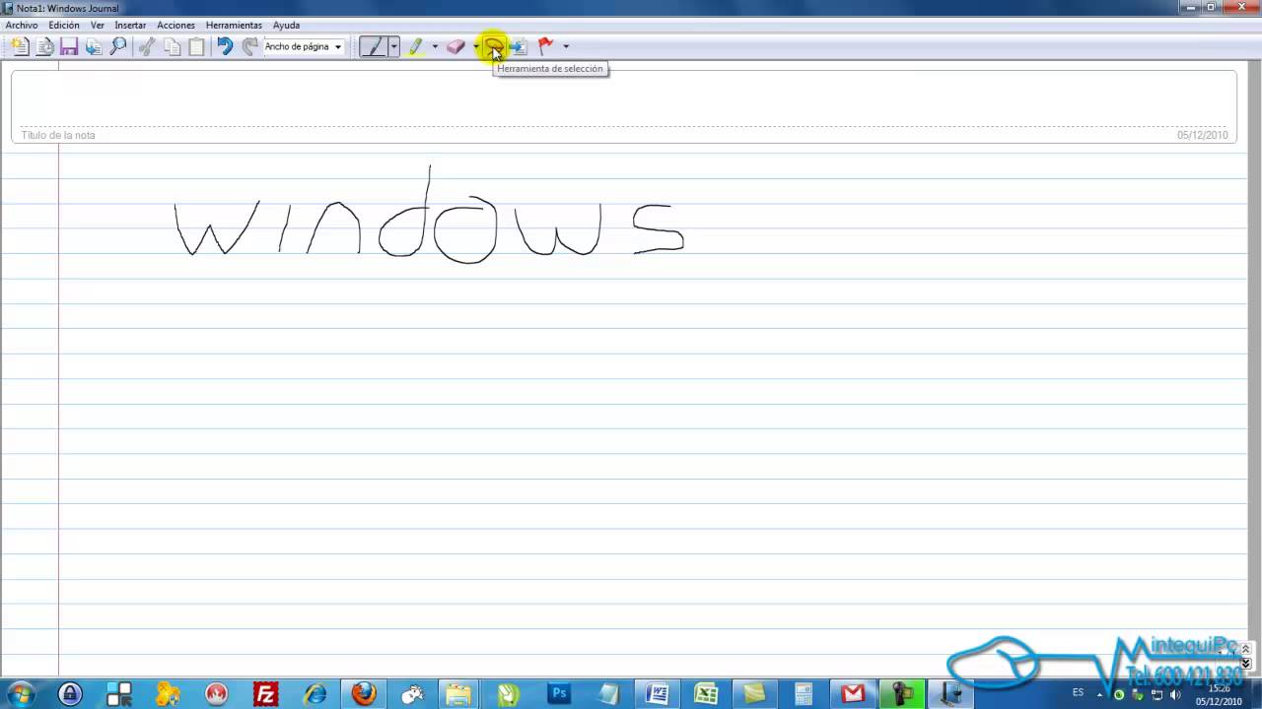Open the Acciones menu

point(175,25)
